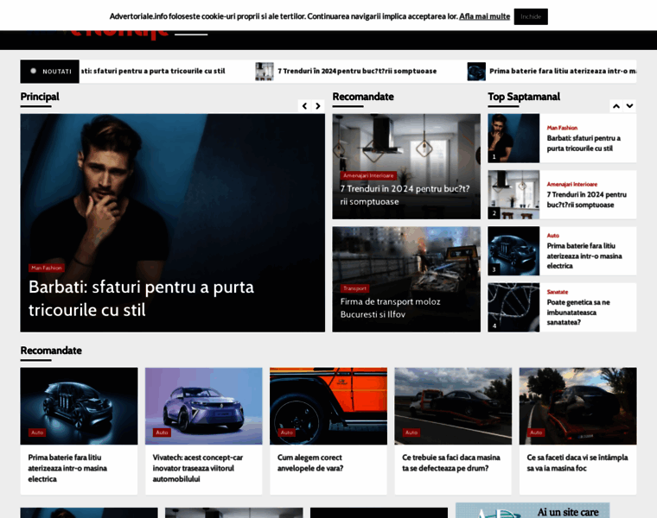Open Man Fashion category in Top Saptamanal

tap(562, 128)
